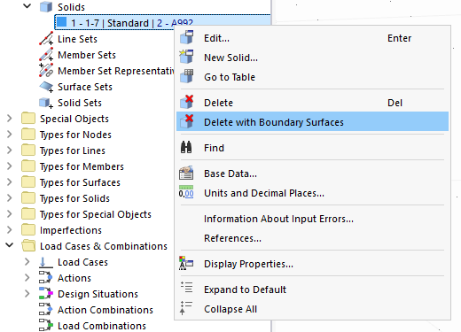Click the Find binoculars icon

(x=186, y=147)
